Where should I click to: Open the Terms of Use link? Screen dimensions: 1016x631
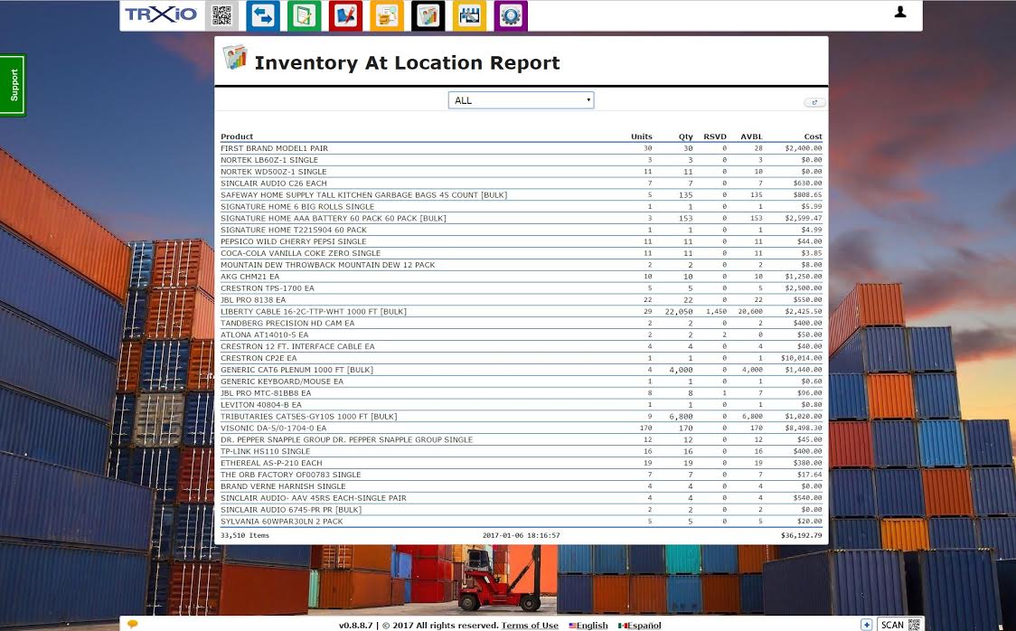point(530,625)
